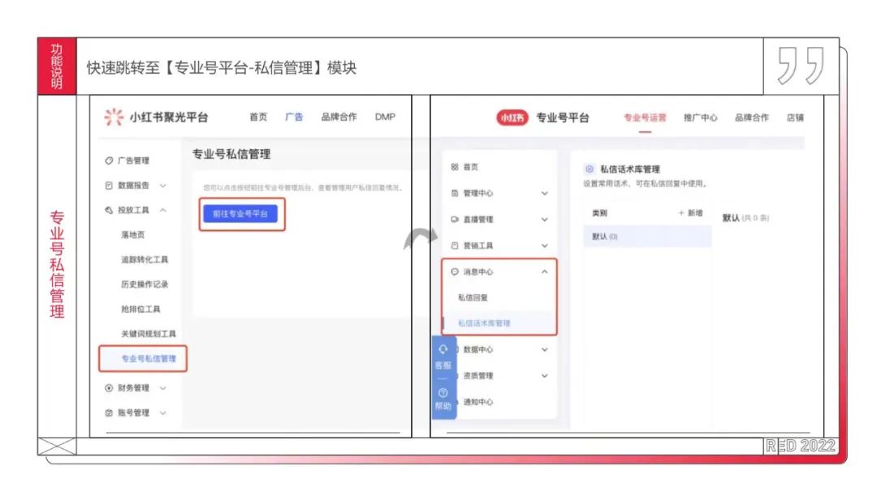Click the 营销工具 sidebar icon
This screenshot has height=492, width=877.
point(455,246)
